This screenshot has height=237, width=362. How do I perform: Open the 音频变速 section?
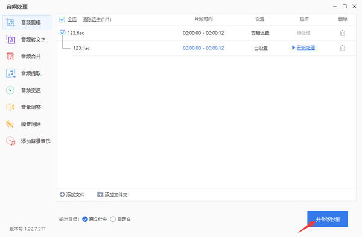point(27,90)
